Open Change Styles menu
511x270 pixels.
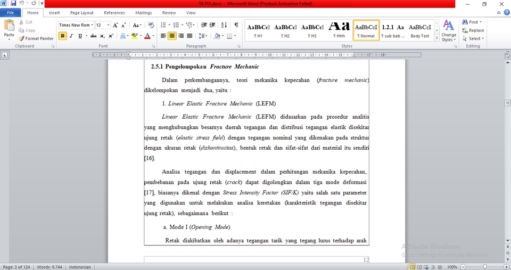click(449, 31)
